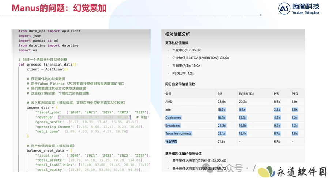Click the industry average P/S 6.7x
This screenshot has height=181, width=329.
(x=277, y=142)
